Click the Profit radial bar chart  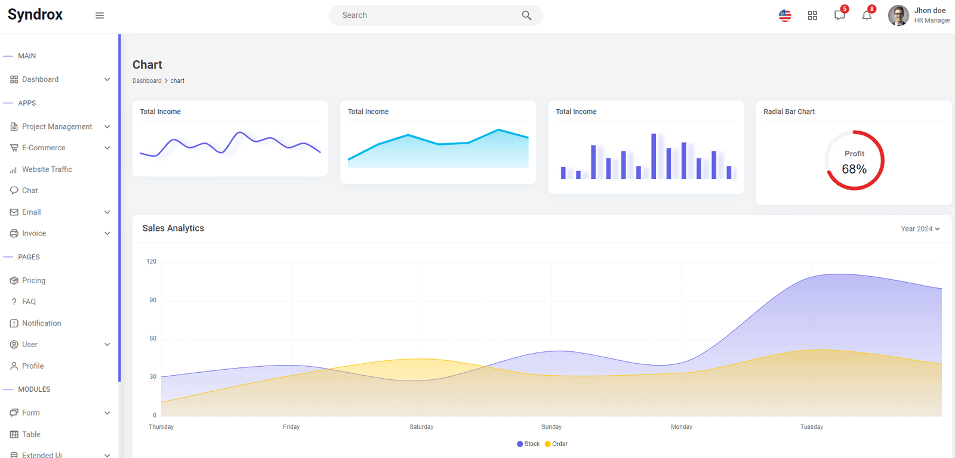854,160
